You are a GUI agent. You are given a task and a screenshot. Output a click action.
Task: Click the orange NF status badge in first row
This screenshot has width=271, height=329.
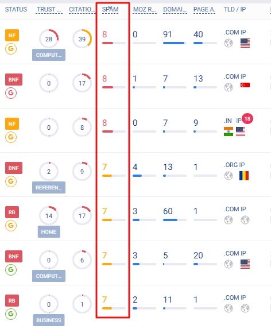pyautogui.click(x=12, y=35)
